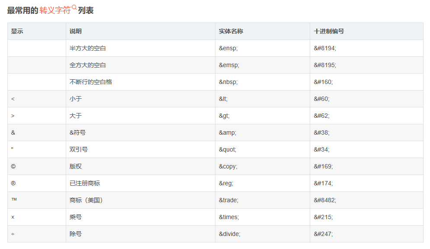Screen dimensions: 430x249
Task: Click the division ÷ symbol cell
Action: pos(13,234)
